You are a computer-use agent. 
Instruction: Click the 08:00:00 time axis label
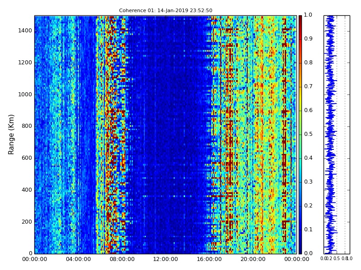122,259
